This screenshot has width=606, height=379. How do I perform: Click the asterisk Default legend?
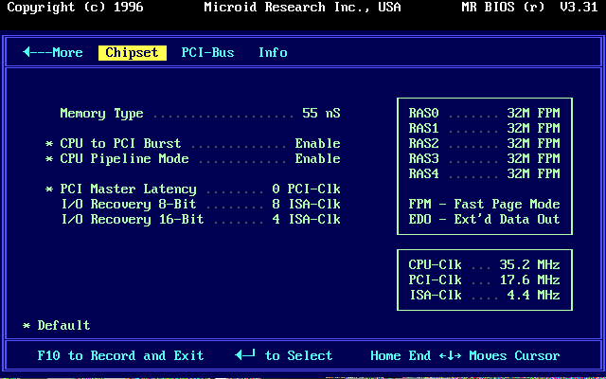click(x=57, y=326)
